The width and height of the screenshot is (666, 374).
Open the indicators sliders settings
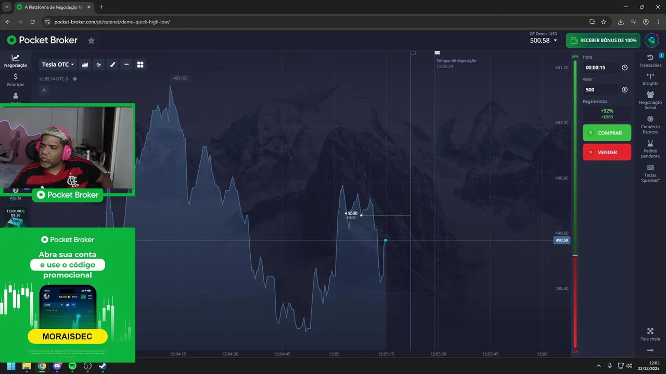(99, 64)
